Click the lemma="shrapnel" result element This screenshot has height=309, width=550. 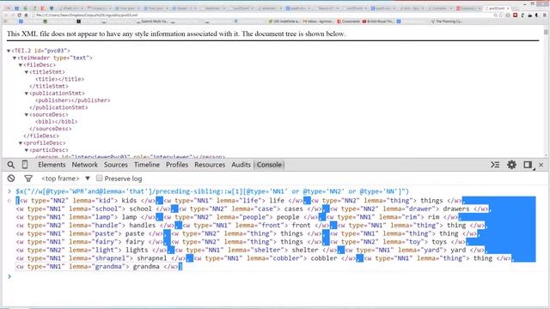[x=101, y=258]
